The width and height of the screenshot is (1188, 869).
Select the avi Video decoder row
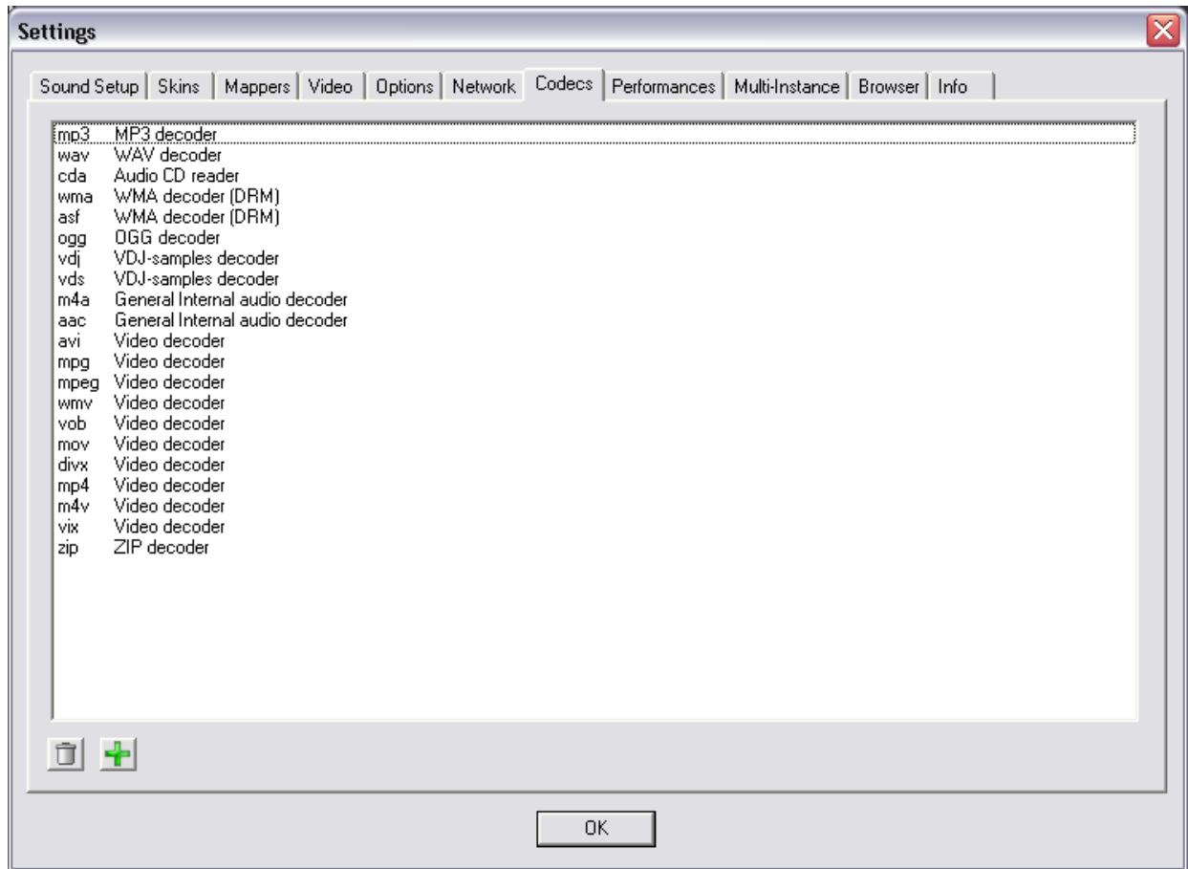(x=594, y=340)
